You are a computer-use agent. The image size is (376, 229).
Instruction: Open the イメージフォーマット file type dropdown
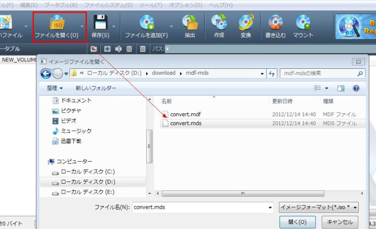[x=319, y=207]
